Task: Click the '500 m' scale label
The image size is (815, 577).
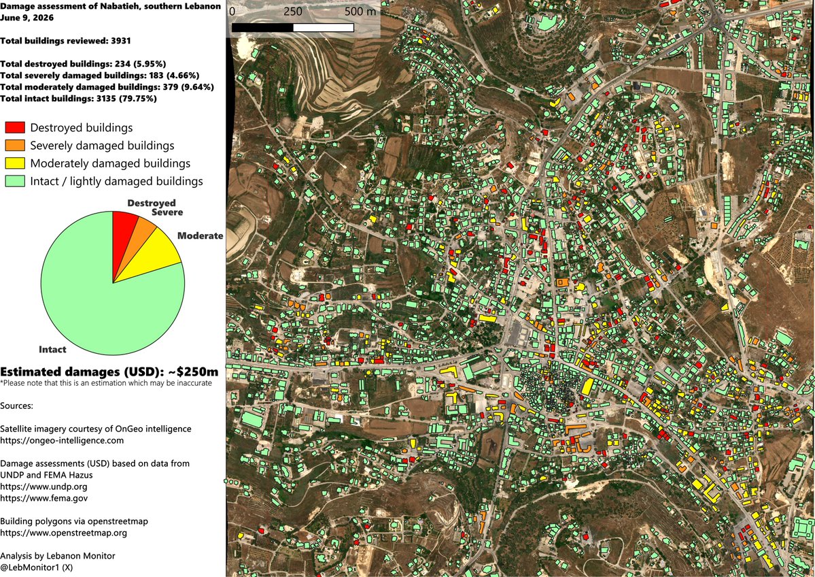Action: pos(360,12)
